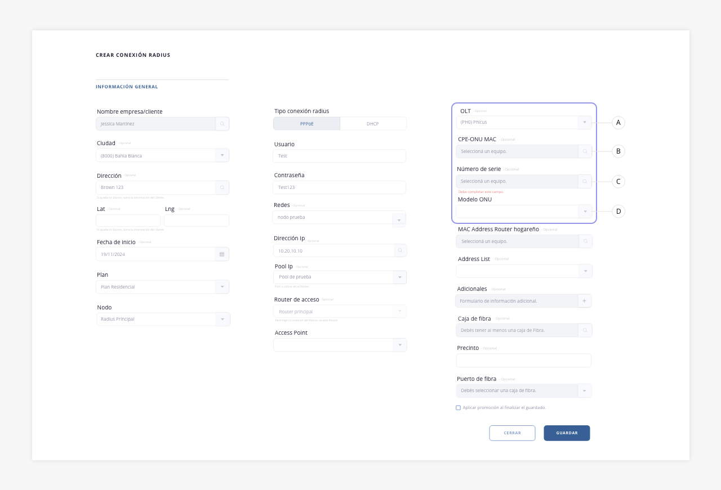The image size is (721, 490).
Task: Enable Aplicar promoción al finalizar el guardado checkbox
Action: [458, 407]
